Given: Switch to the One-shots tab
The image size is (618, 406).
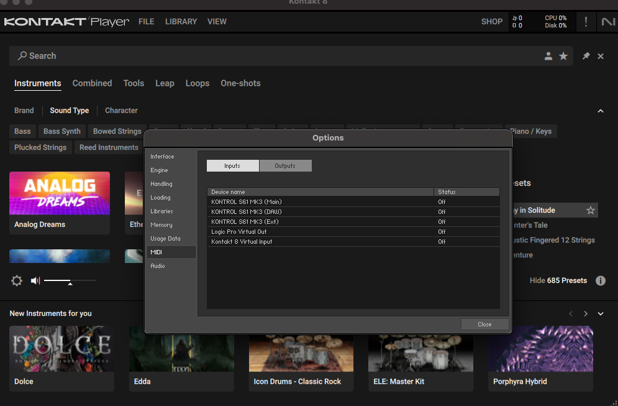Looking at the screenshot, I should click(x=240, y=83).
